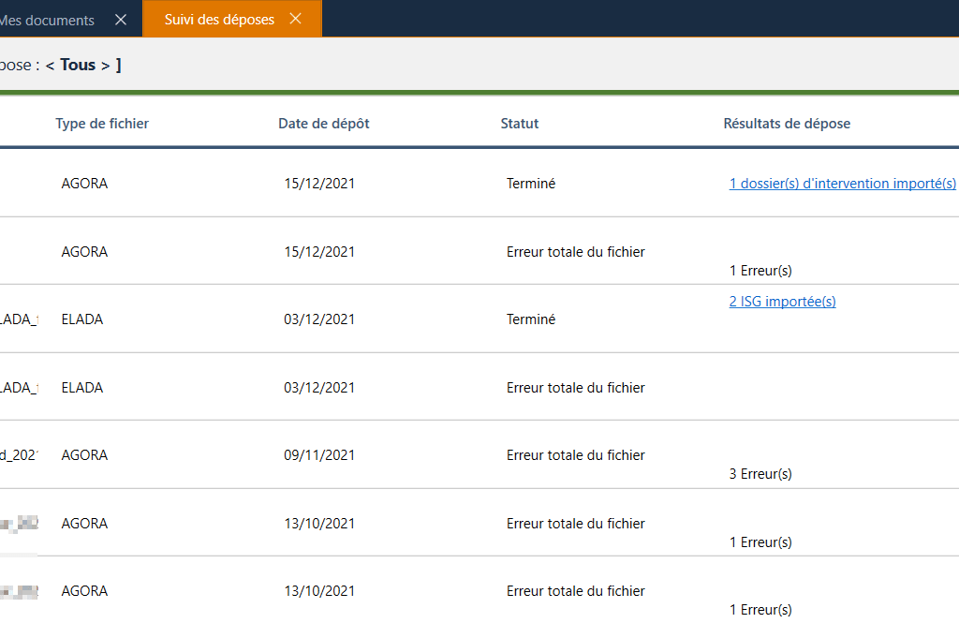
Task: Click Terminé status in the ELADA row
Action: 531,319
